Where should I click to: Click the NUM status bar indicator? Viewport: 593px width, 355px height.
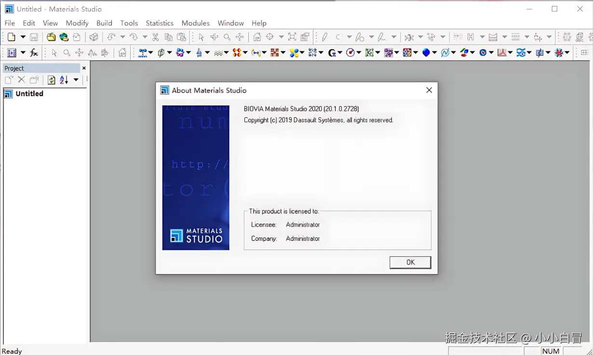[x=551, y=351]
